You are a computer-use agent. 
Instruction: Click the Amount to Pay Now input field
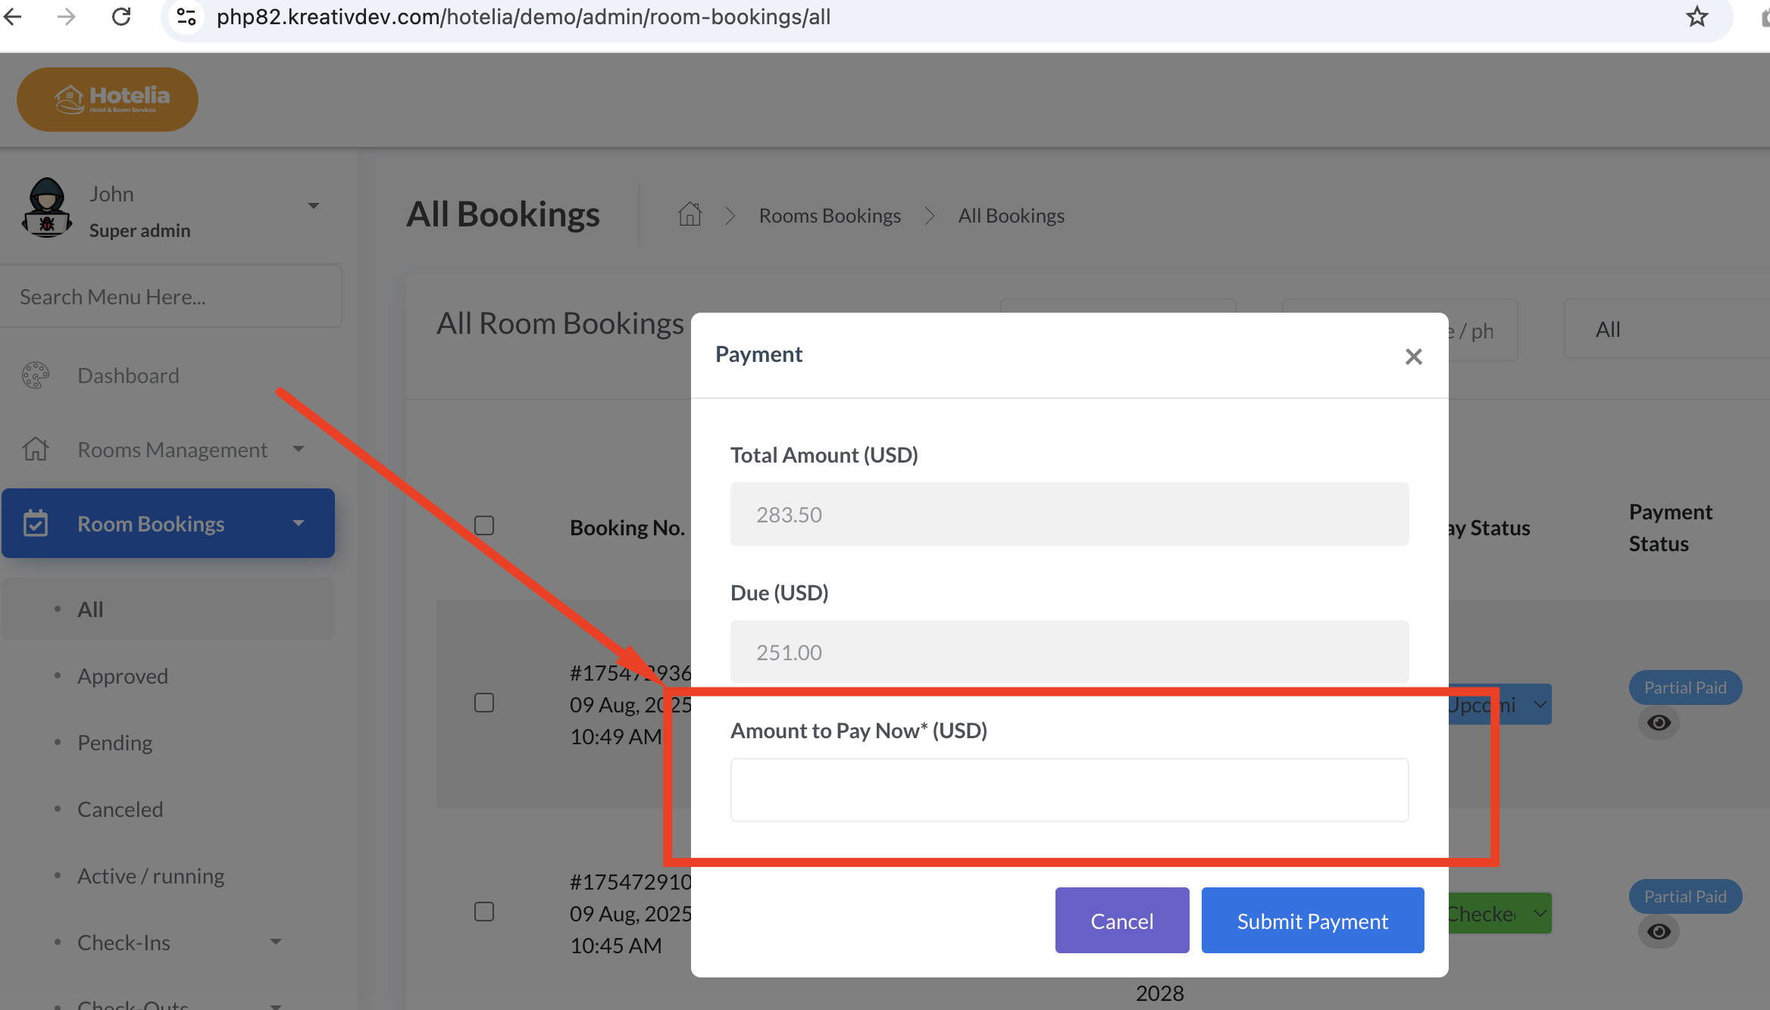coord(1070,790)
